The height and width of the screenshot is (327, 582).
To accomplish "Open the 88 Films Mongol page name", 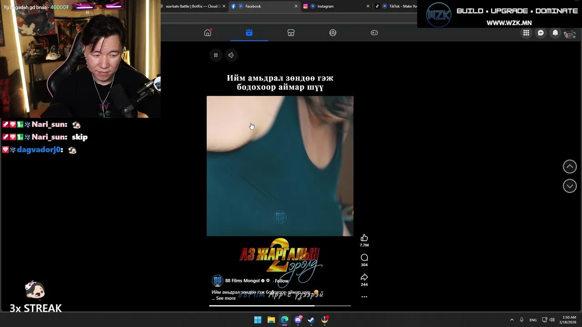I will coord(242,281).
